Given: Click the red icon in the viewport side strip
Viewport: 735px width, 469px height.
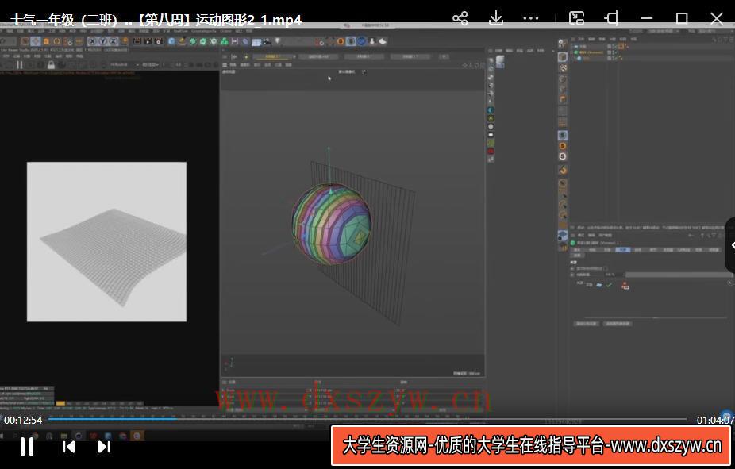Looking at the screenshot, I should 491,152.
